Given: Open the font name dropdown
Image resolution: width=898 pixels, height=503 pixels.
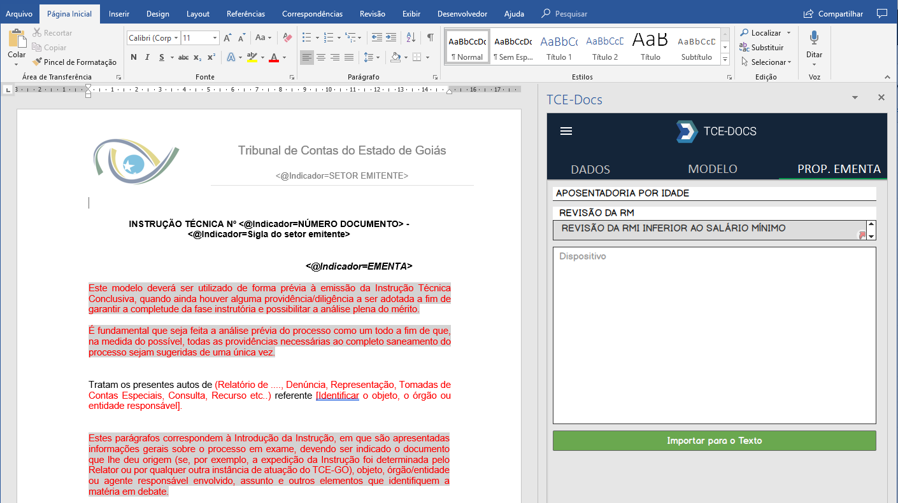Looking at the screenshot, I should (176, 38).
